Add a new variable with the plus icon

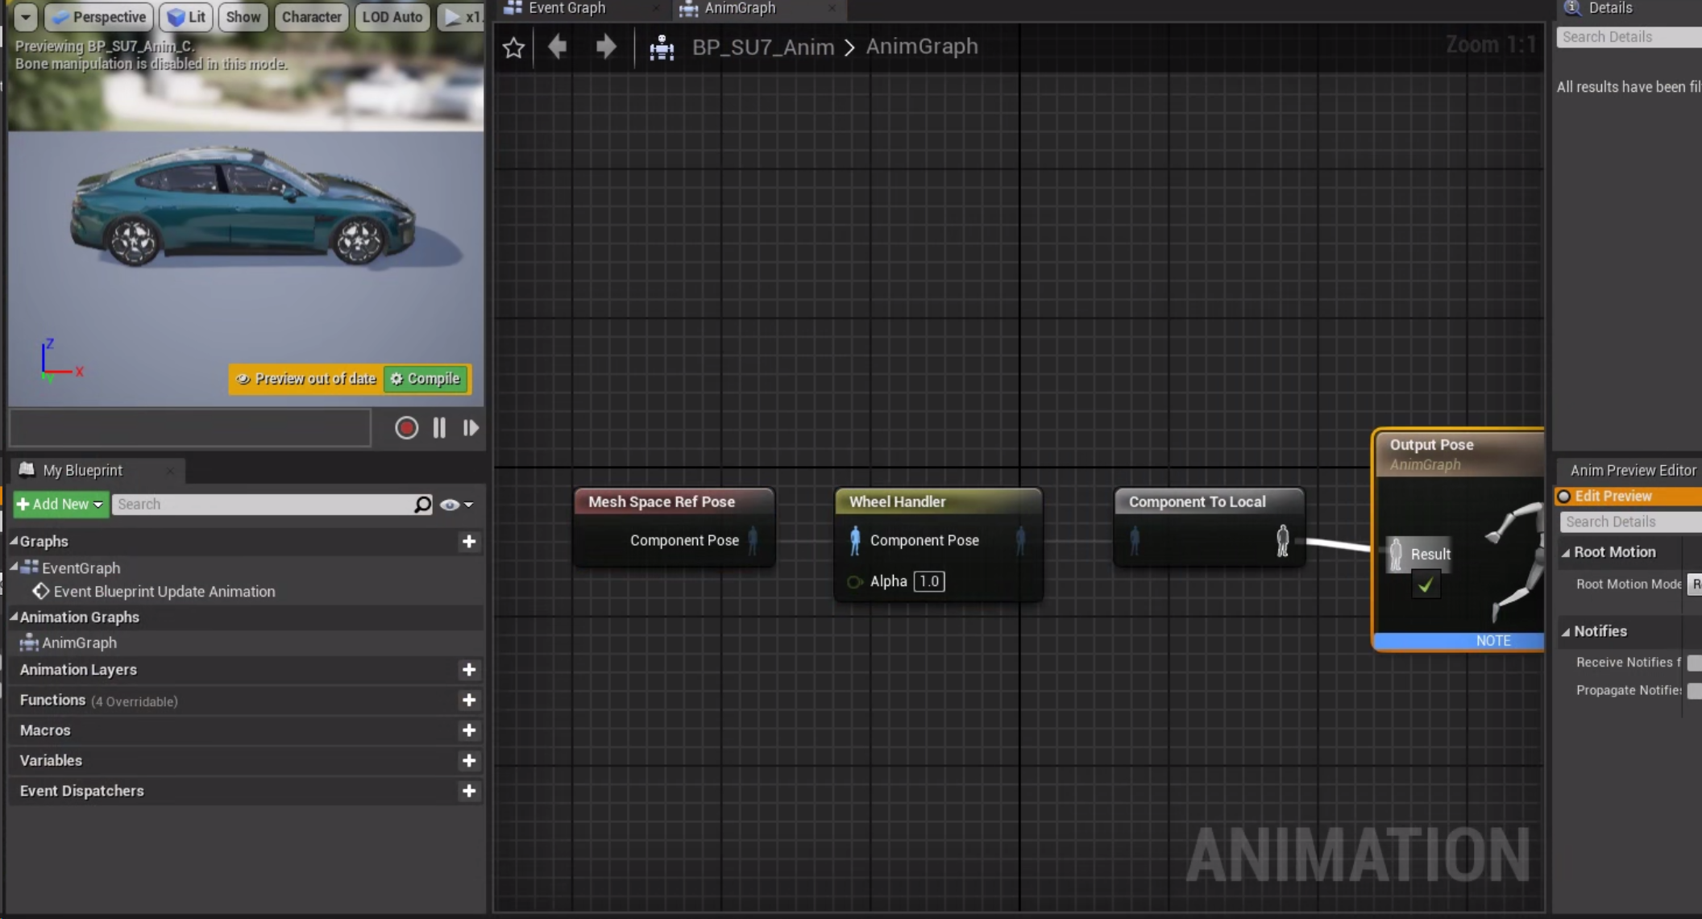point(468,760)
